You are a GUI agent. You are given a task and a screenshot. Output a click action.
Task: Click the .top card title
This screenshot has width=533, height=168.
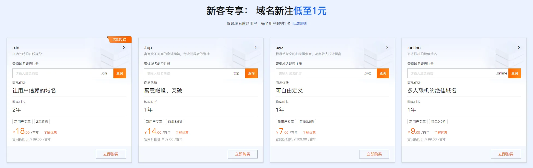click(148, 48)
